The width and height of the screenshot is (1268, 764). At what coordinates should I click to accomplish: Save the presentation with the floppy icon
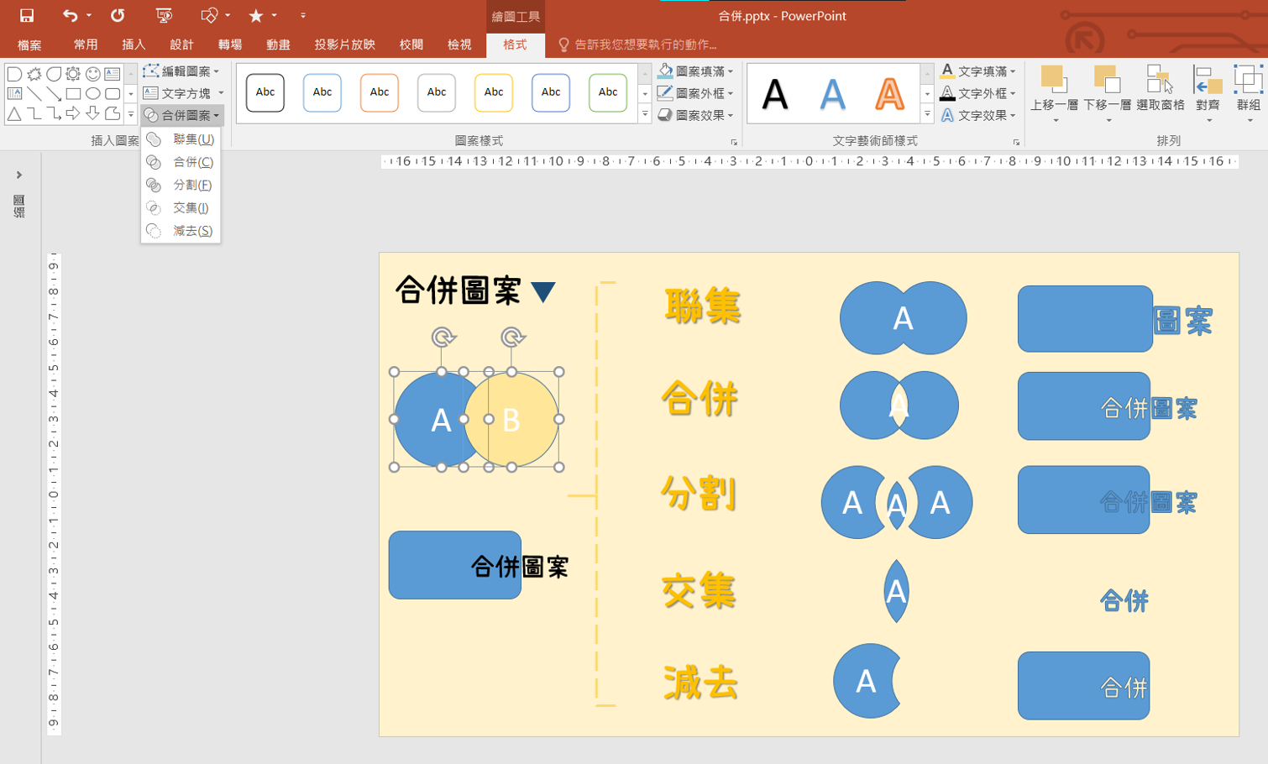[27, 15]
